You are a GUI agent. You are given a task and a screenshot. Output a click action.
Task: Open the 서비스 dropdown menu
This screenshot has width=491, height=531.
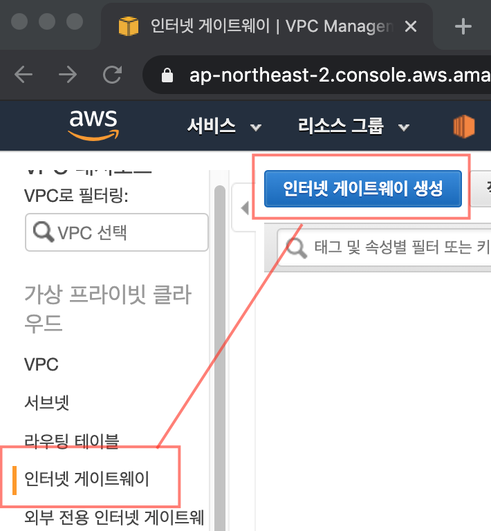tap(224, 127)
